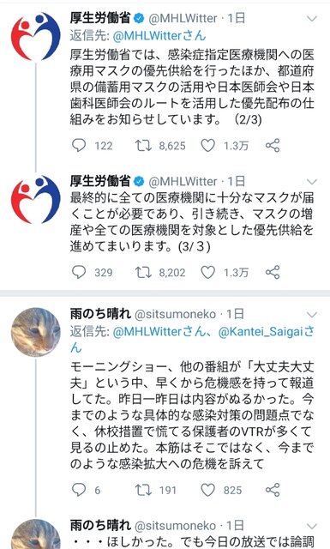Like the tweet with 825 likes

tap(207, 490)
